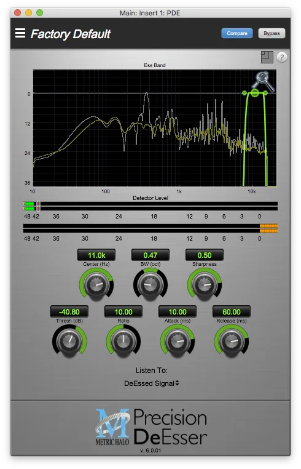This screenshot has width=301, height=469.
Task: Click the Ratio knob
Action: (x=123, y=341)
